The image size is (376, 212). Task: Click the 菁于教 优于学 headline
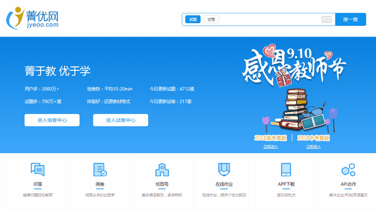tap(58, 70)
